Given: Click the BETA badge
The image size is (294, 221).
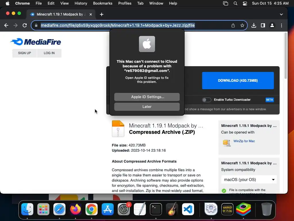Looking at the screenshot, I should coord(270,100).
